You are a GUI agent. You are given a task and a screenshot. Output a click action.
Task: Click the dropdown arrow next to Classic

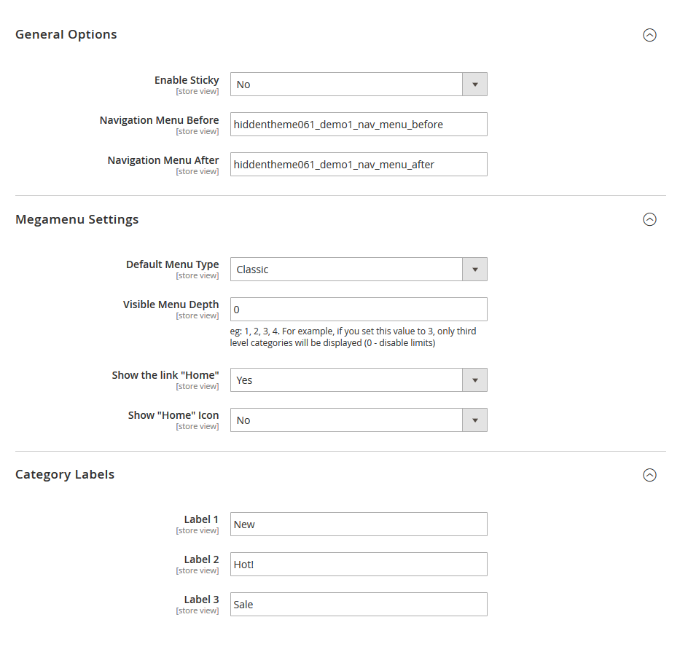(474, 269)
